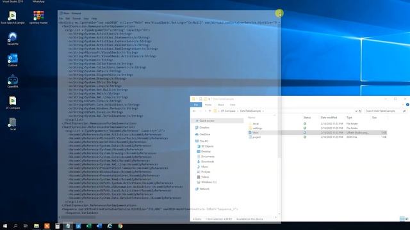Click DT Compare in the address breadcrumb
Image resolution: width=410 pixels, height=230 pixels.
228,111
